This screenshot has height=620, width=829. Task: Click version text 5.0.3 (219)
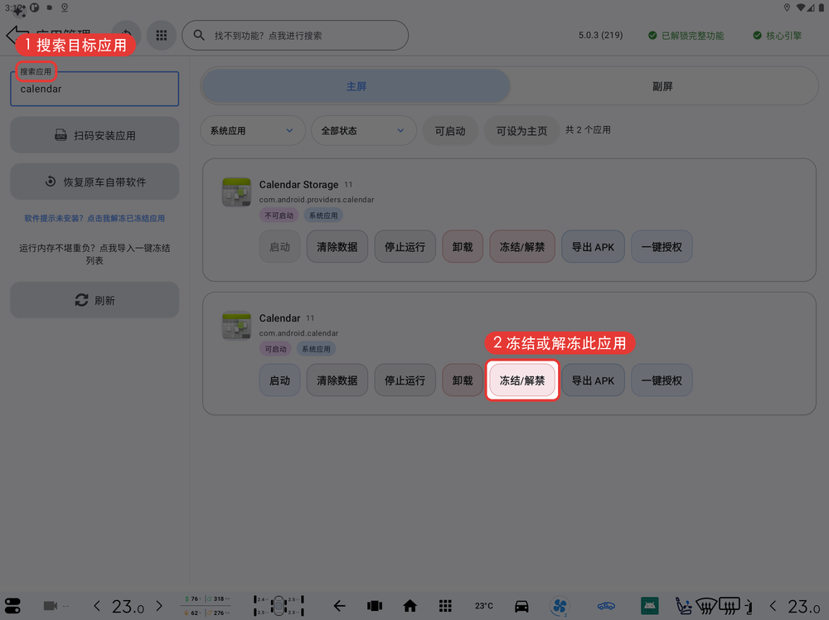pos(600,36)
